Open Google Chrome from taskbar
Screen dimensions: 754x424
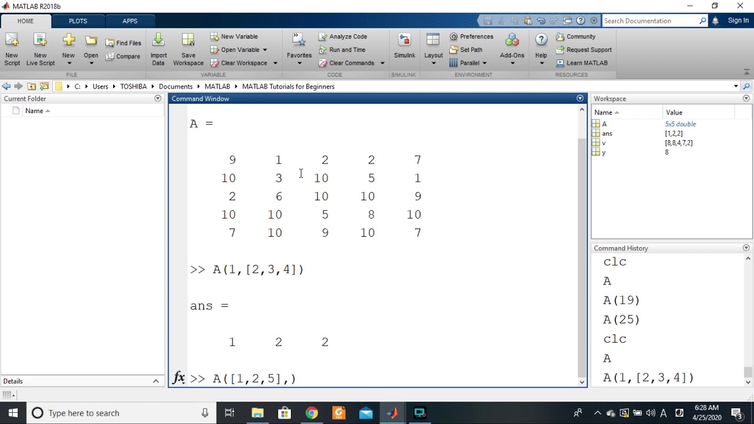(x=312, y=413)
